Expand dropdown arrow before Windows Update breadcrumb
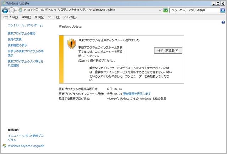This screenshot has height=154, width=227. 90,10
